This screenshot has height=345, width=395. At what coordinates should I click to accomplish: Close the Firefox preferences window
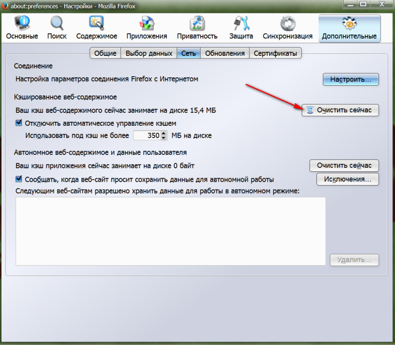(382, 4)
